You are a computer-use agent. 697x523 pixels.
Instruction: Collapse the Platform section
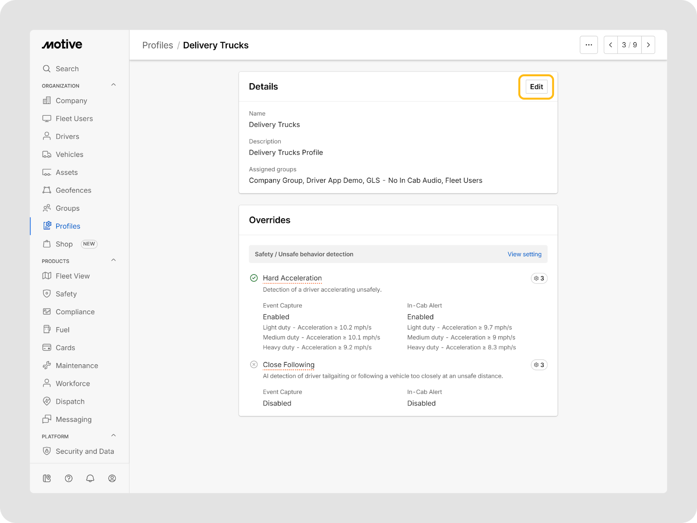click(x=113, y=435)
